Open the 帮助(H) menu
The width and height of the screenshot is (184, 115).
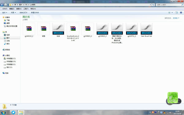click(x=33, y=9)
